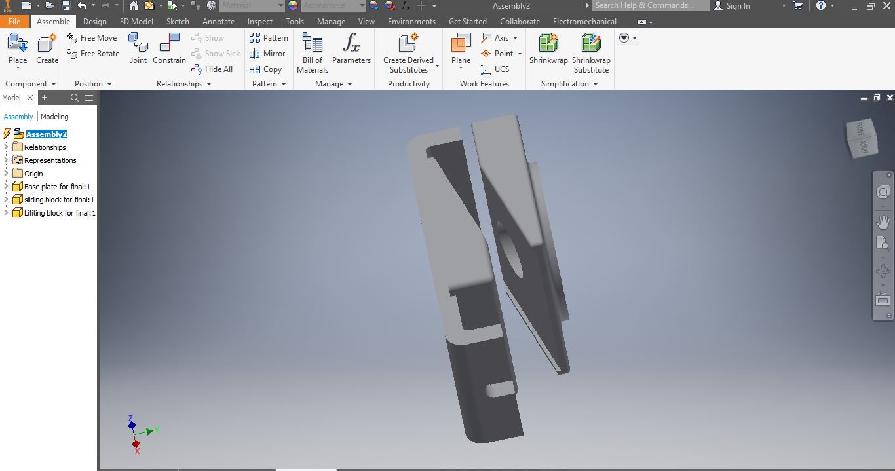Switch to the Design ribbon tab

(x=94, y=22)
